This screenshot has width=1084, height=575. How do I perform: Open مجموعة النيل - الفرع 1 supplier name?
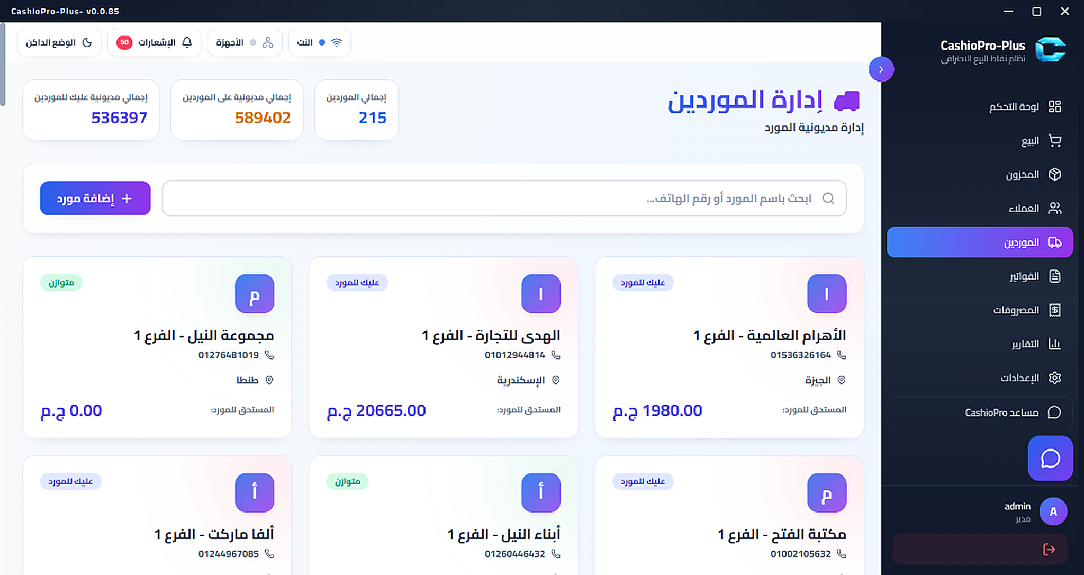[204, 336]
